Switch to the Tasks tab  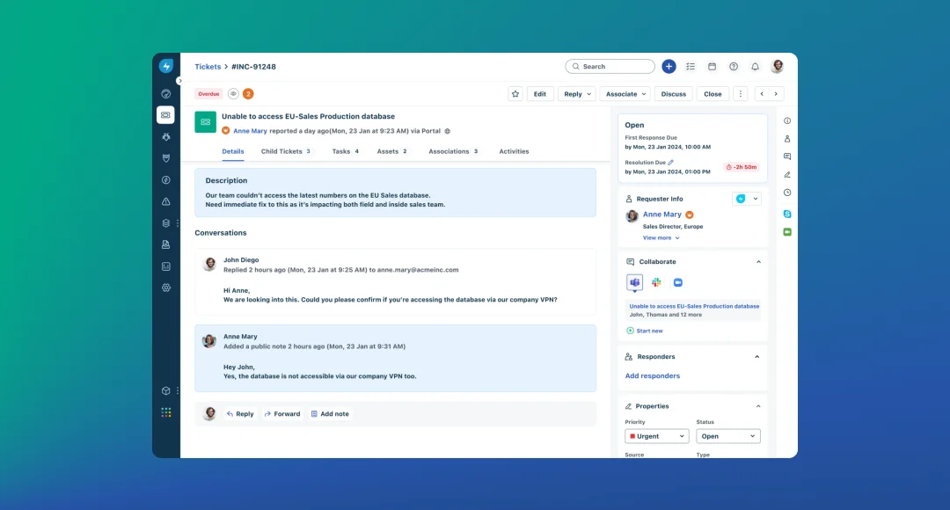pos(346,151)
